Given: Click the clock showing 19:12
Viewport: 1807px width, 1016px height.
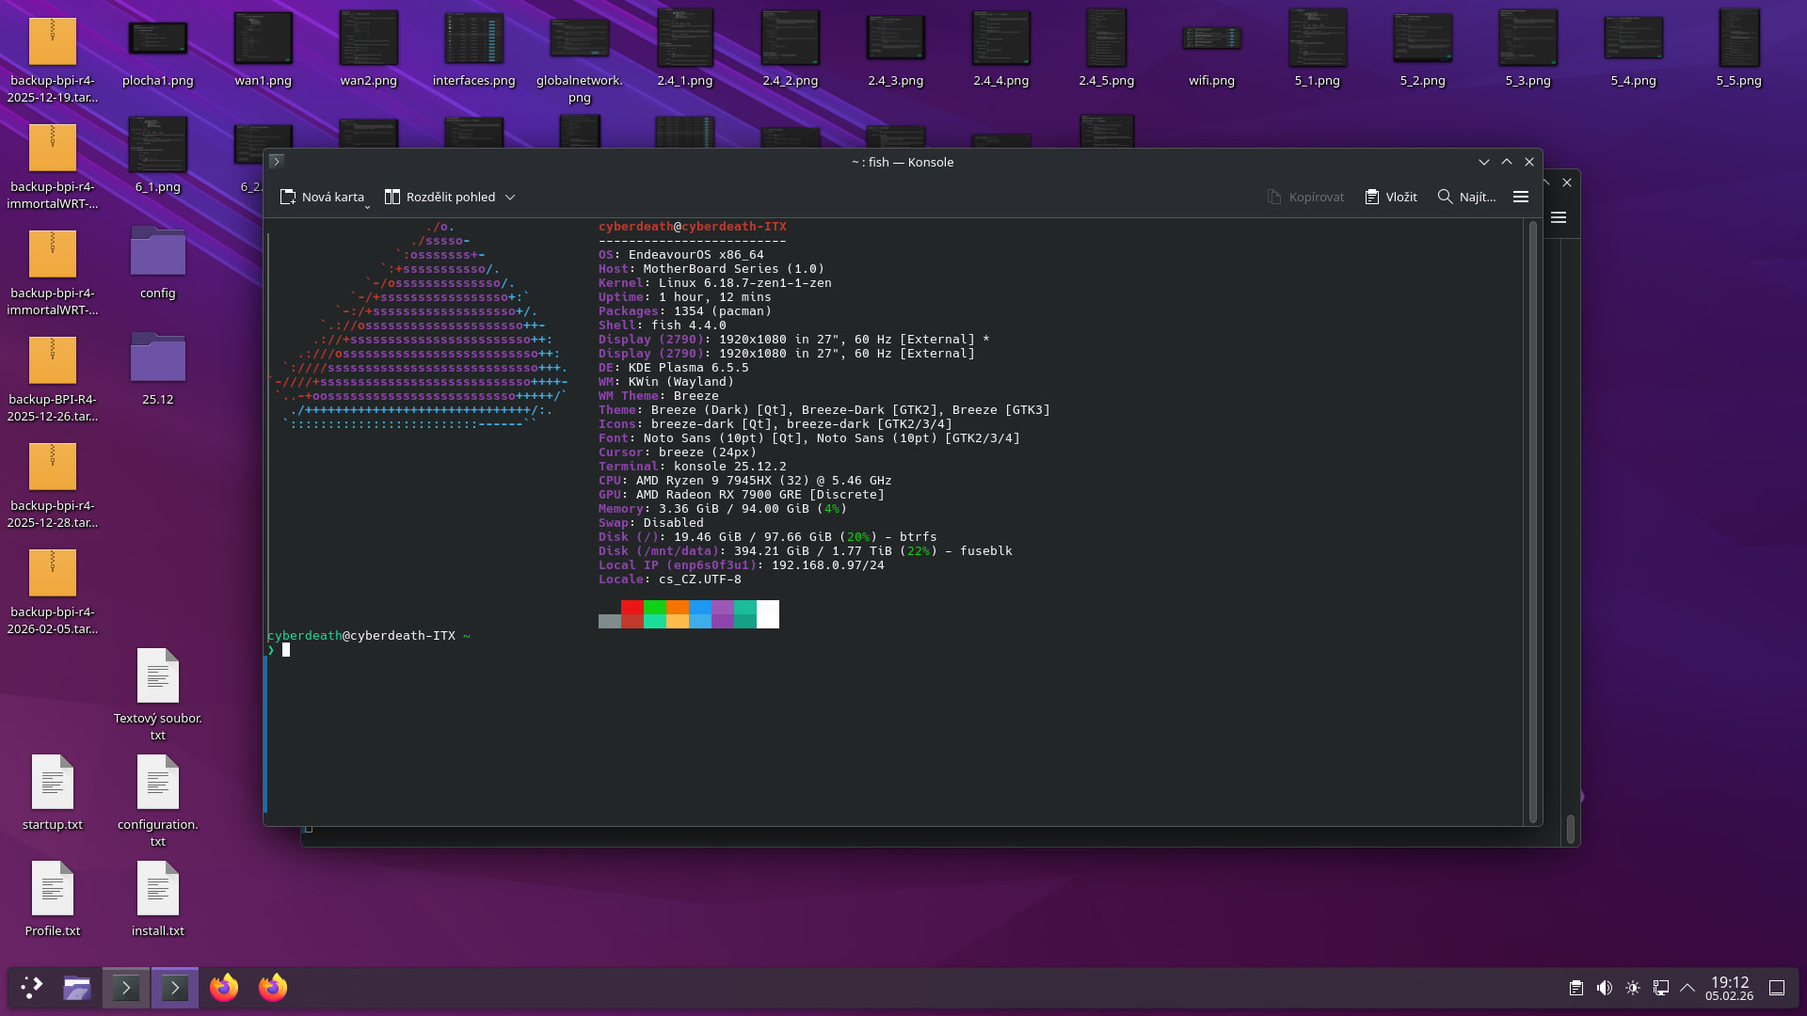Looking at the screenshot, I should [1729, 988].
